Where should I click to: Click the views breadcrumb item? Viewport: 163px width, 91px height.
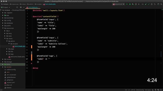click(23, 4)
